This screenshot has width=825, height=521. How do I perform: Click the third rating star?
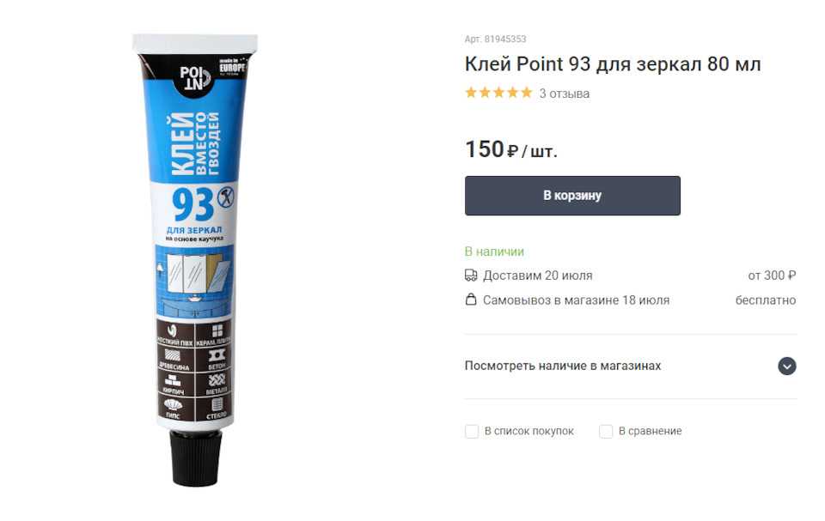click(498, 93)
